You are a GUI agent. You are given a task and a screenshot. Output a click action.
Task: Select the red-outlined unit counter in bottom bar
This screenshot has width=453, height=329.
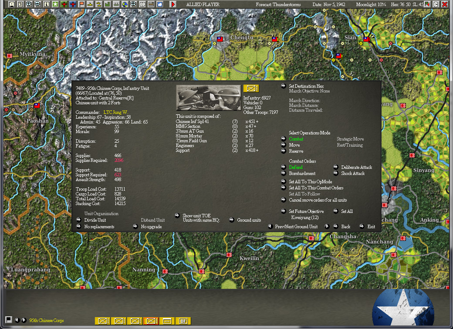point(151,321)
